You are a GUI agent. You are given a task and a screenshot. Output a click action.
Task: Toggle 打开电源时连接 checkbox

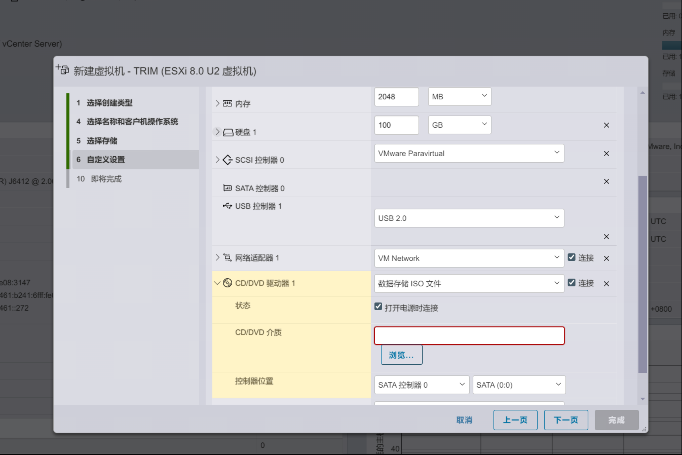[378, 307]
